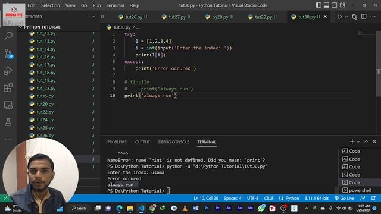Image resolution: width=381 pixels, height=214 pixels.
Task: Close the terminal panel
Action: [x=374, y=141]
